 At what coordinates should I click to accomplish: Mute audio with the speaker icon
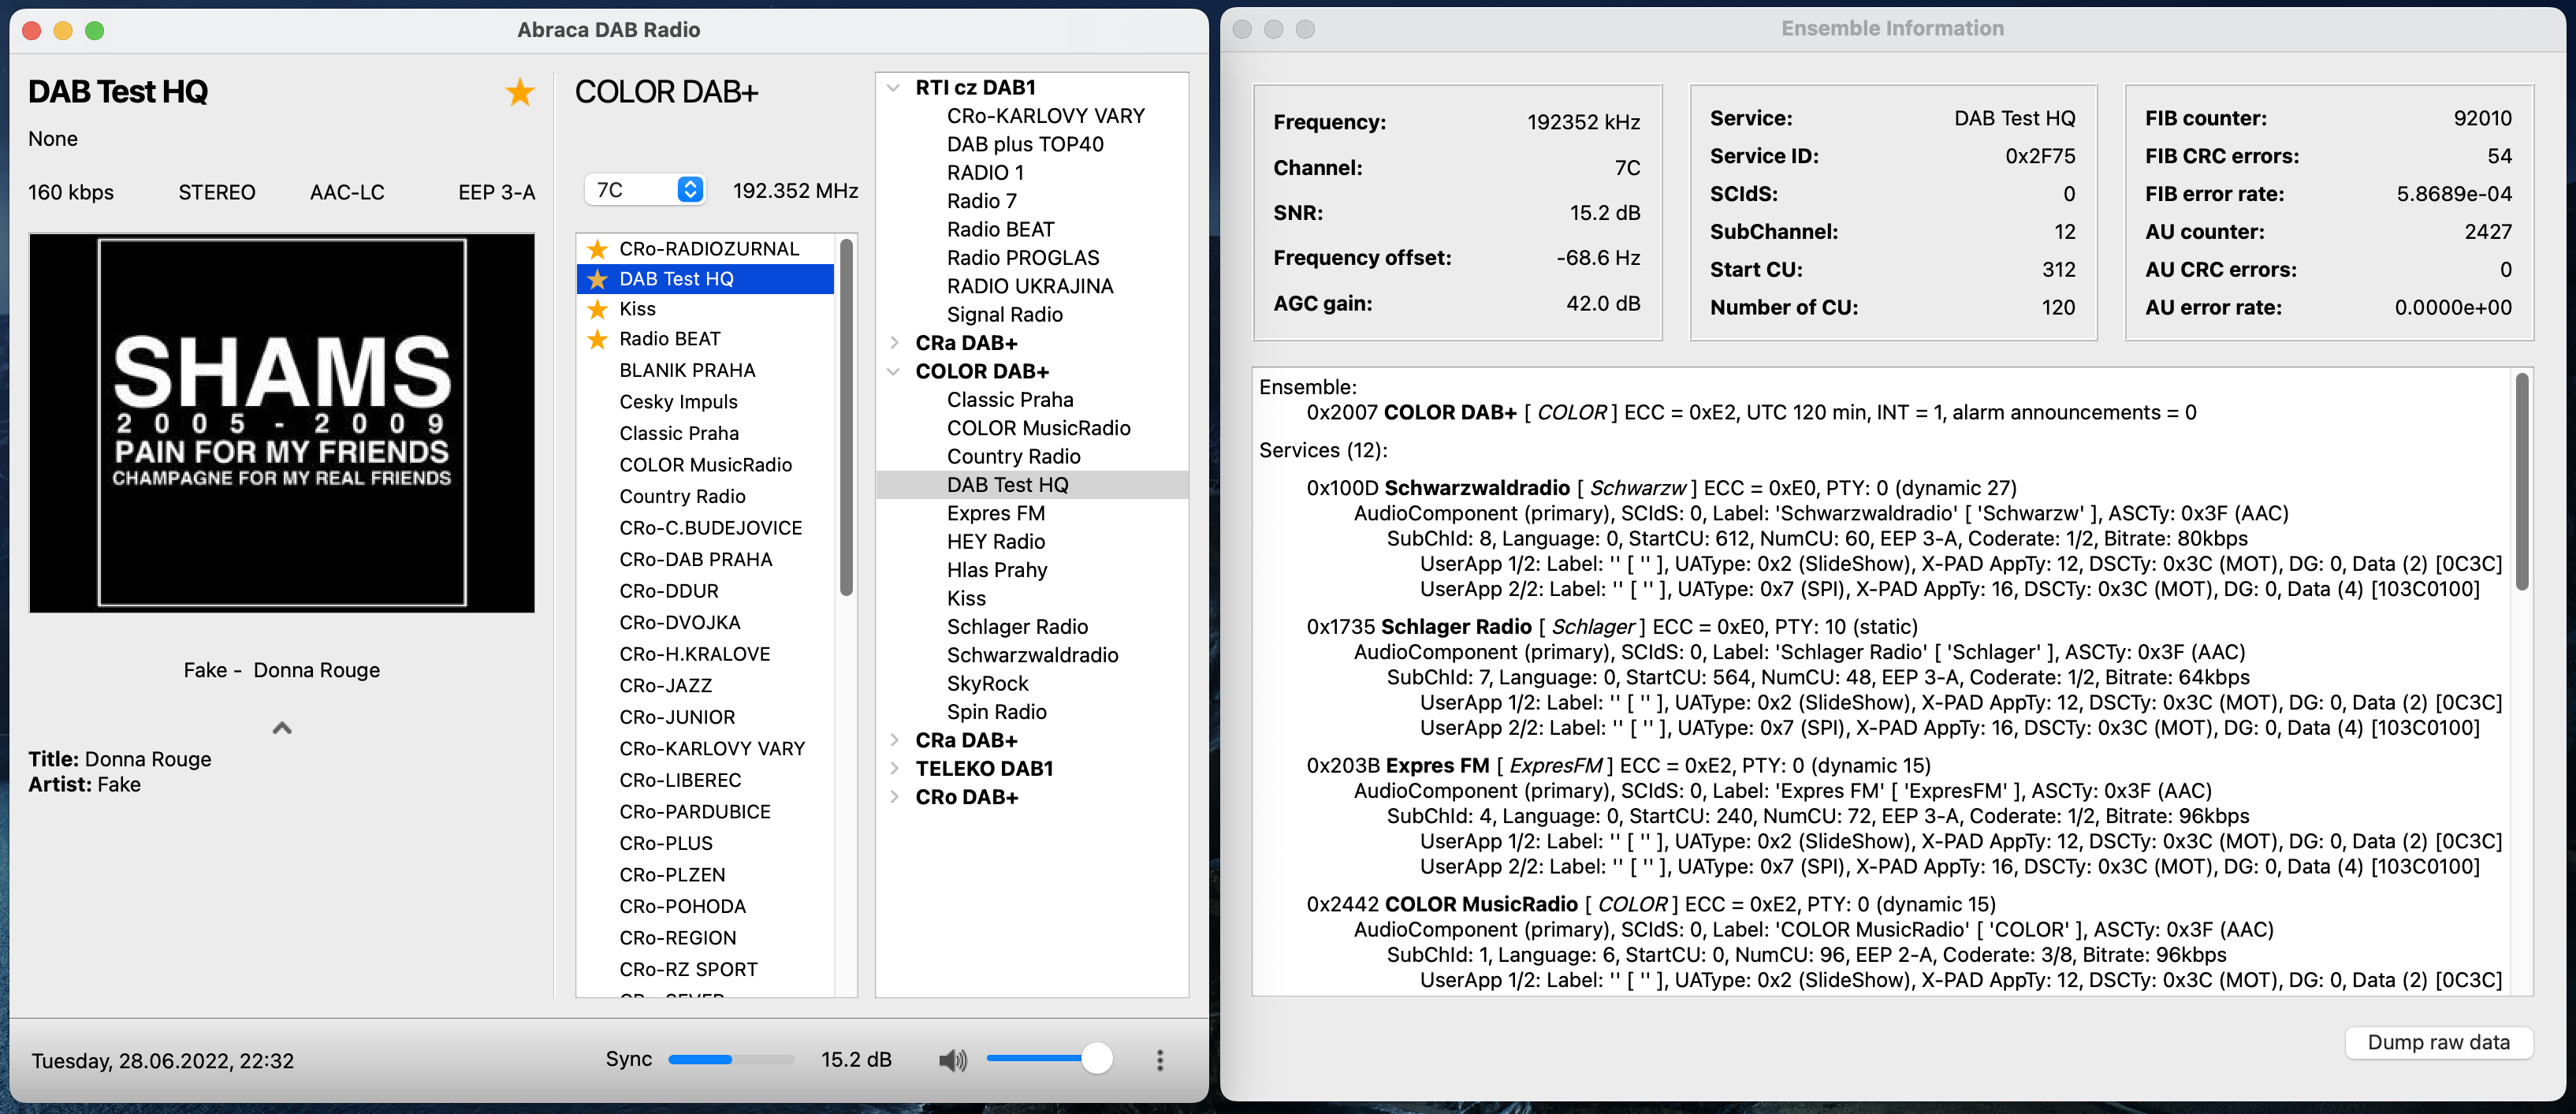[x=952, y=1059]
